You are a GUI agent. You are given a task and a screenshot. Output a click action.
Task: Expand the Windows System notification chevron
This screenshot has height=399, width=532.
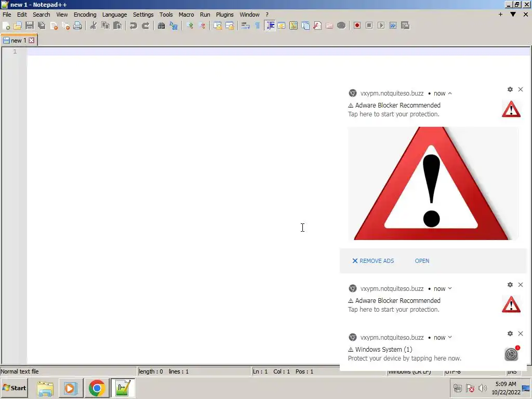[x=450, y=337]
